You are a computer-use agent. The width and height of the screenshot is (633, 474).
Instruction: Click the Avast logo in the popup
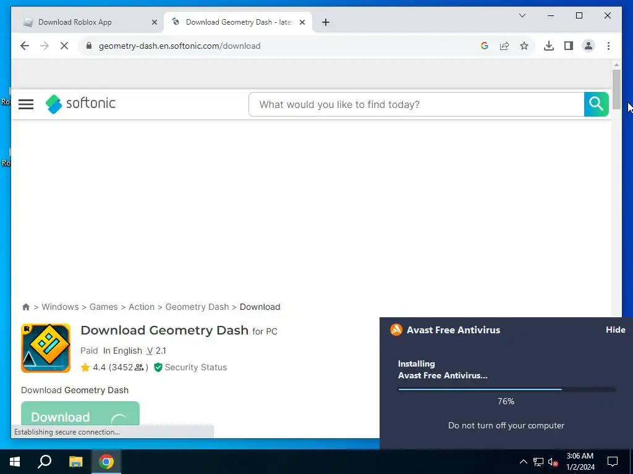click(396, 330)
